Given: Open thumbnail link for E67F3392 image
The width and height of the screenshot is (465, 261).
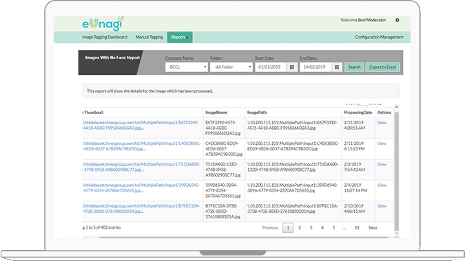Looking at the screenshot, I should click(141, 125).
